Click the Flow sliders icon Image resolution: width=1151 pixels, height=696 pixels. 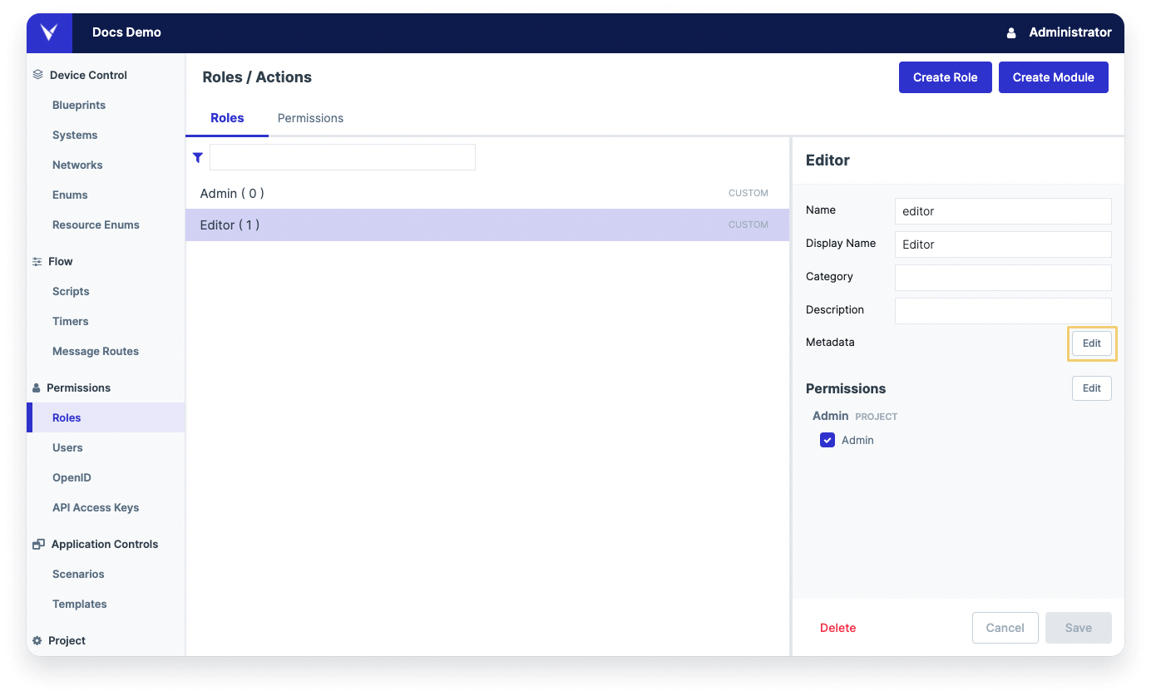37,261
